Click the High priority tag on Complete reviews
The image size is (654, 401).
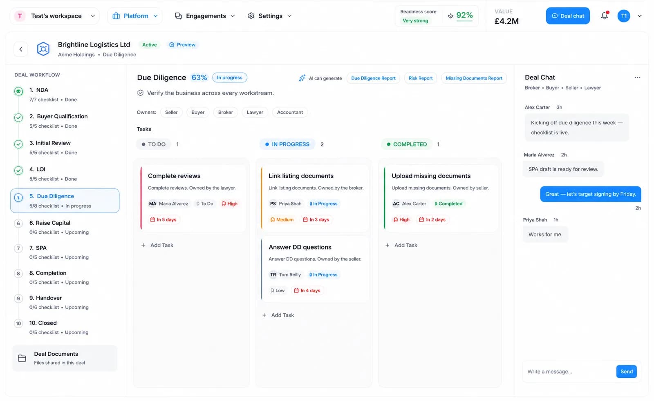(229, 204)
